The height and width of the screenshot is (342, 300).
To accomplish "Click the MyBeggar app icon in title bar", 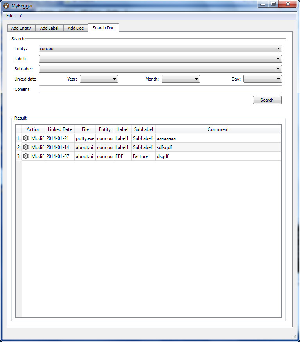I will click(x=6, y=6).
